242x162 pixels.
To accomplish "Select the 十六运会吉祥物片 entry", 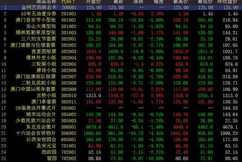I will coord(36,133).
